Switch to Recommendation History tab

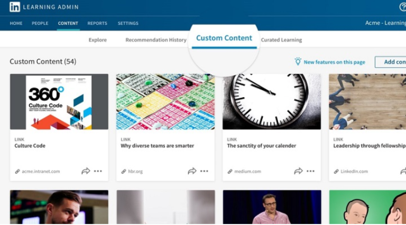click(x=156, y=40)
